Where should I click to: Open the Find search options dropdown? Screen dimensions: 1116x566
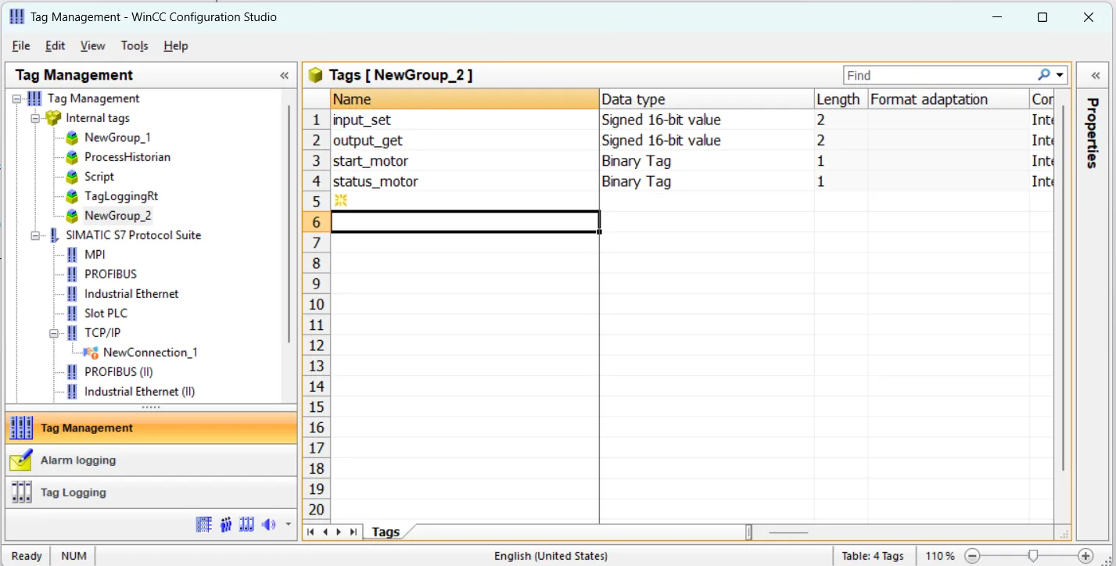[x=1060, y=75]
